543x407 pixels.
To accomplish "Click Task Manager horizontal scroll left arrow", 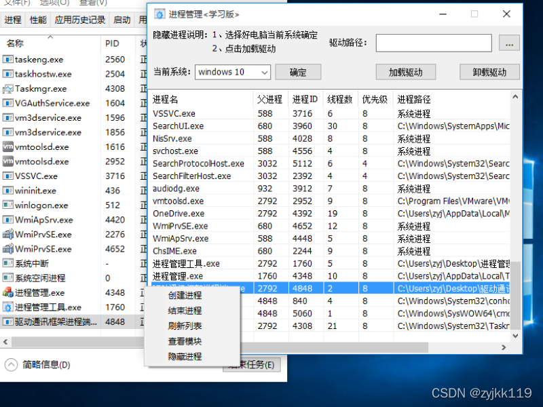I will (5, 342).
